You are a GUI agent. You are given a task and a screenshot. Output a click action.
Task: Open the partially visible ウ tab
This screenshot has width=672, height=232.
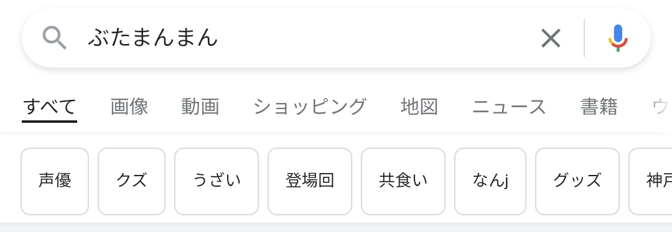(x=661, y=107)
